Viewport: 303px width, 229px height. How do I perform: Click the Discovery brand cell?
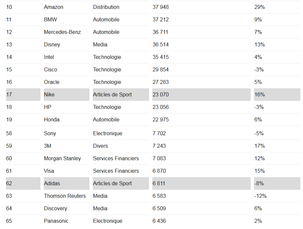[55, 208]
